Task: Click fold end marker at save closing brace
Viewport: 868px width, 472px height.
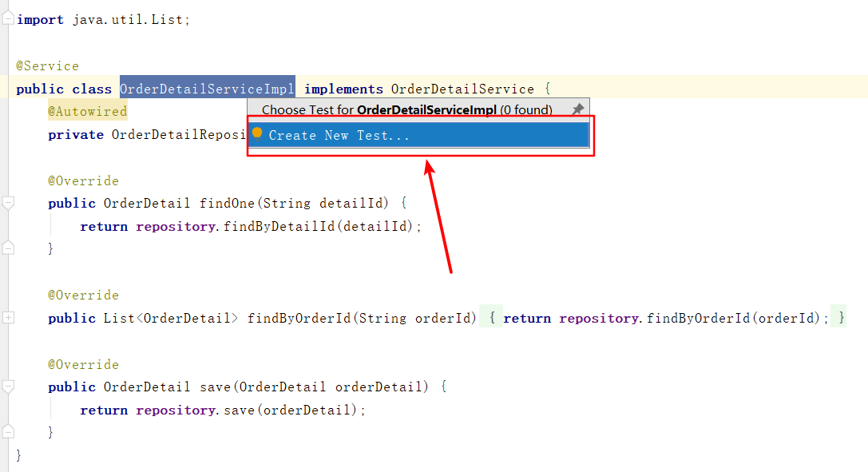Action: (8, 431)
